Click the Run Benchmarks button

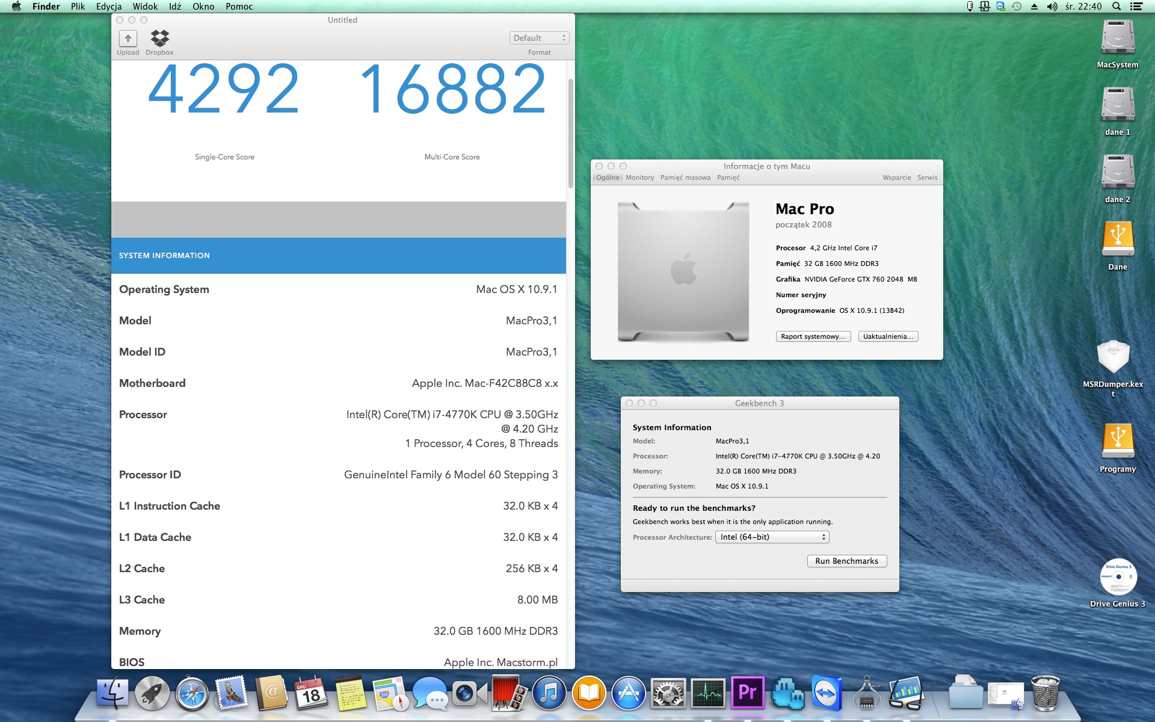[x=846, y=561]
